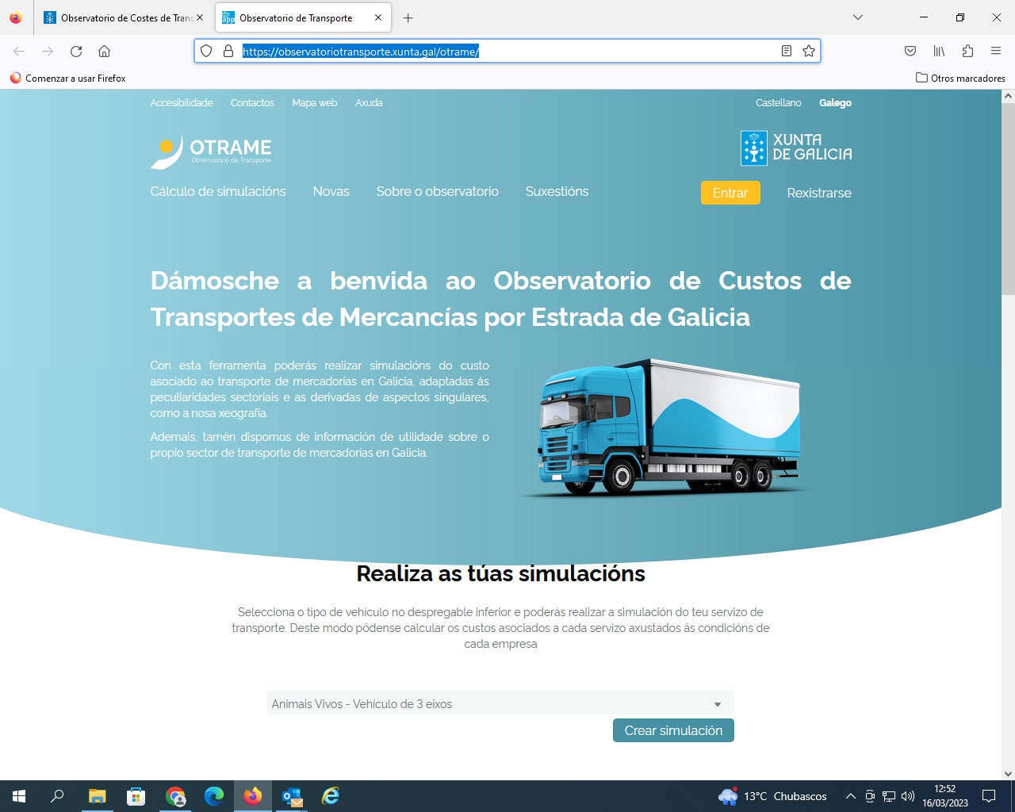
Task: Switch language to Castellano
Action: click(778, 103)
